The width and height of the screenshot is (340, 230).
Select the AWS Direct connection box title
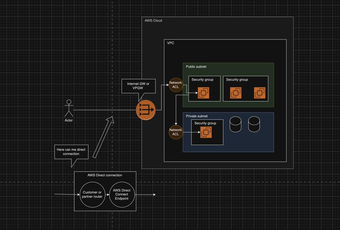(105, 175)
